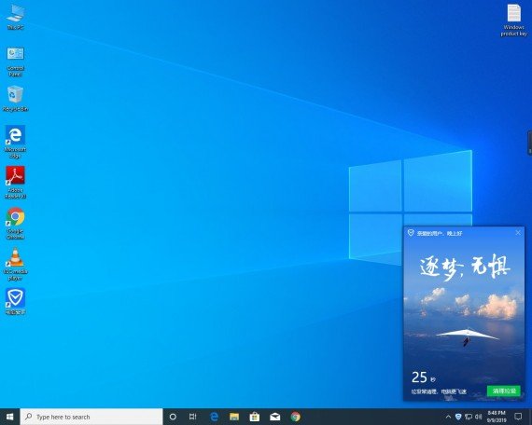This screenshot has width=532, height=425.
Task: Click the Type here to search box
Action: coord(91,417)
